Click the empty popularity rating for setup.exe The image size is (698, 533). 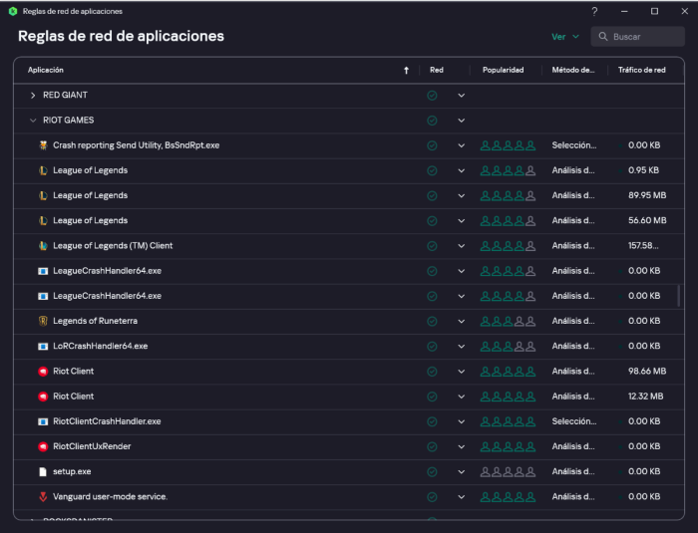pyautogui.click(x=508, y=472)
